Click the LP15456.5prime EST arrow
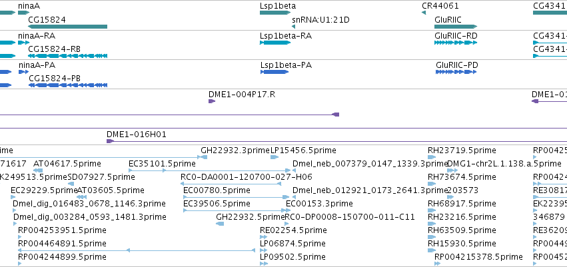The height and width of the screenshot is (267, 567). [x=275, y=157]
